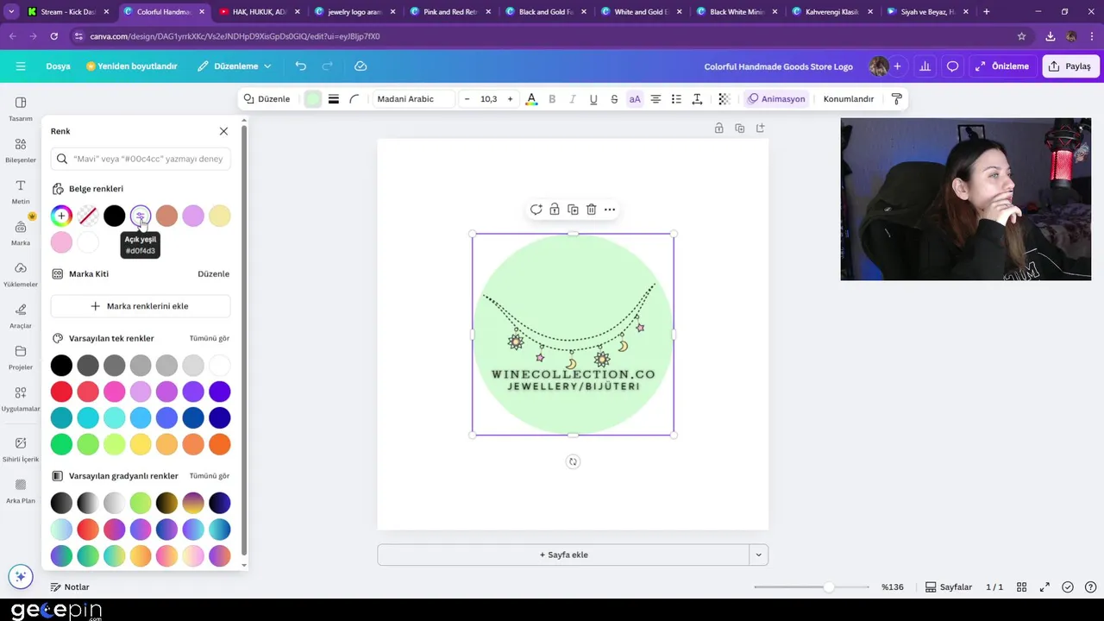Switch to the Pink and Red browser tab
The image size is (1104, 621).
pyautogui.click(x=448, y=12)
